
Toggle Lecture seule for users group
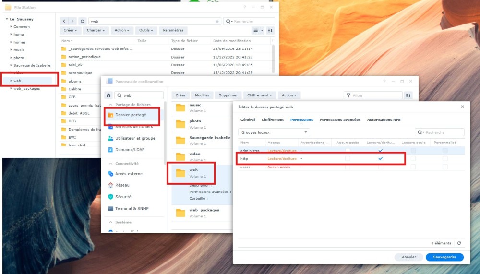coord(413,167)
